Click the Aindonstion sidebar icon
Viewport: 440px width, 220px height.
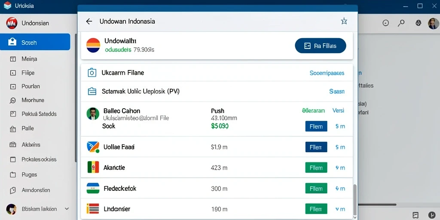coord(12,190)
